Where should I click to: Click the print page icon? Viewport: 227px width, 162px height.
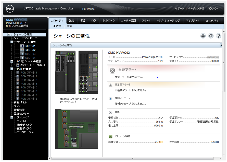point(203,36)
